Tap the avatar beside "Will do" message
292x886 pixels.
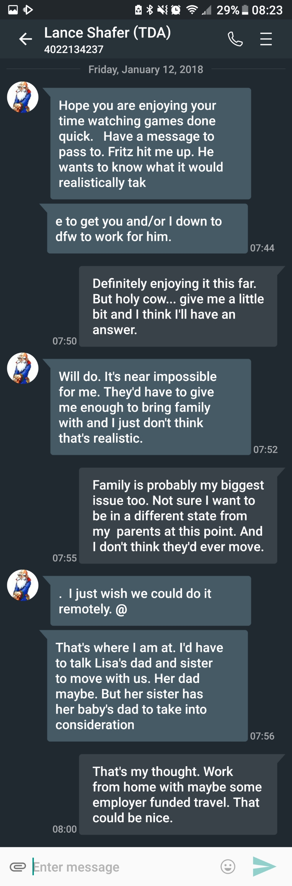[x=23, y=368]
